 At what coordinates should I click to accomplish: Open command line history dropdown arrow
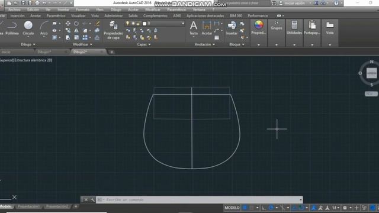tap(300, 200)
